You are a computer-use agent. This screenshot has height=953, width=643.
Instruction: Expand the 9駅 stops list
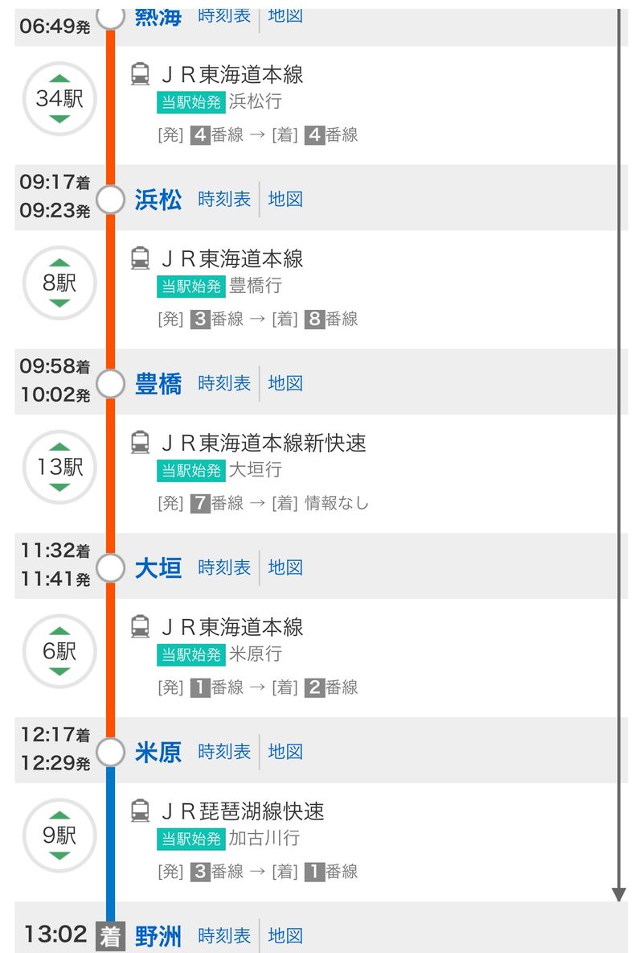pos(59,835)
